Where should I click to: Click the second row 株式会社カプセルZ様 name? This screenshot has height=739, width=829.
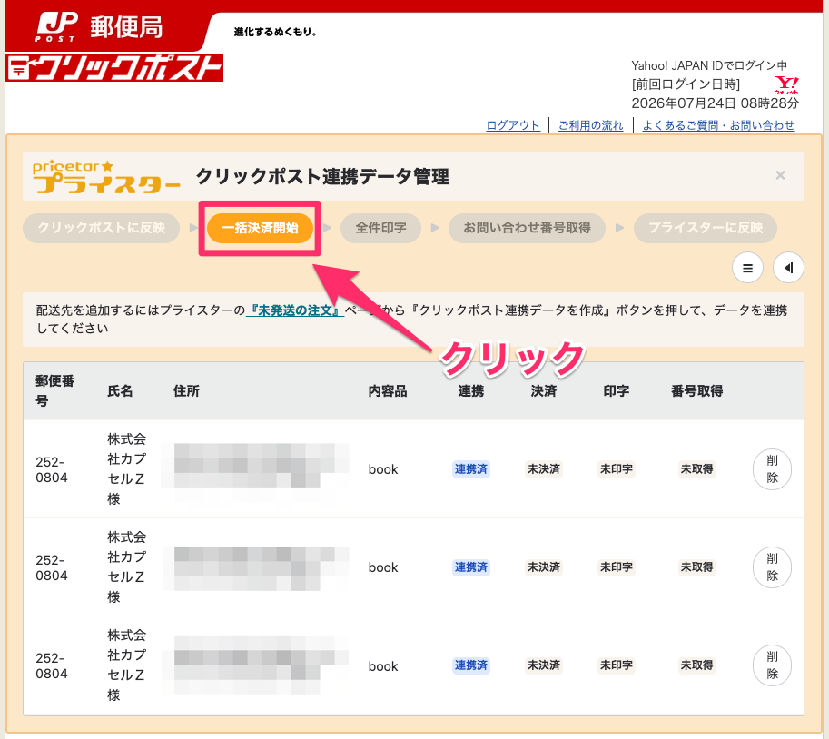[x=127, y=567]
